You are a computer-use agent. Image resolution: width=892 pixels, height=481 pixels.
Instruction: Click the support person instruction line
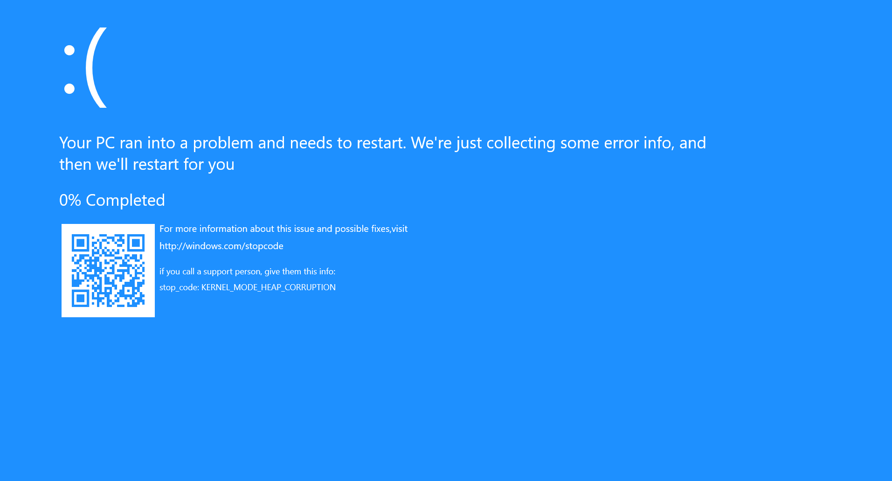248,271
